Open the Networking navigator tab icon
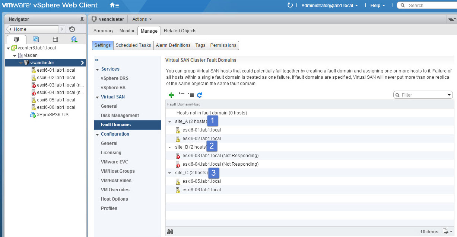Viewport: 457px width, 237px height. click(x=74, y=39)
